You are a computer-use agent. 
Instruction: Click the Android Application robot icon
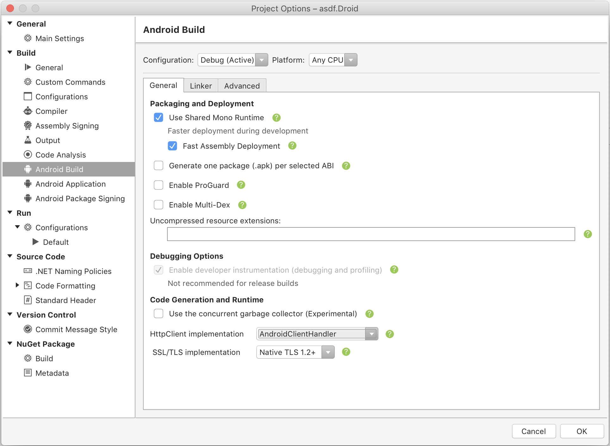pos(28,184)
